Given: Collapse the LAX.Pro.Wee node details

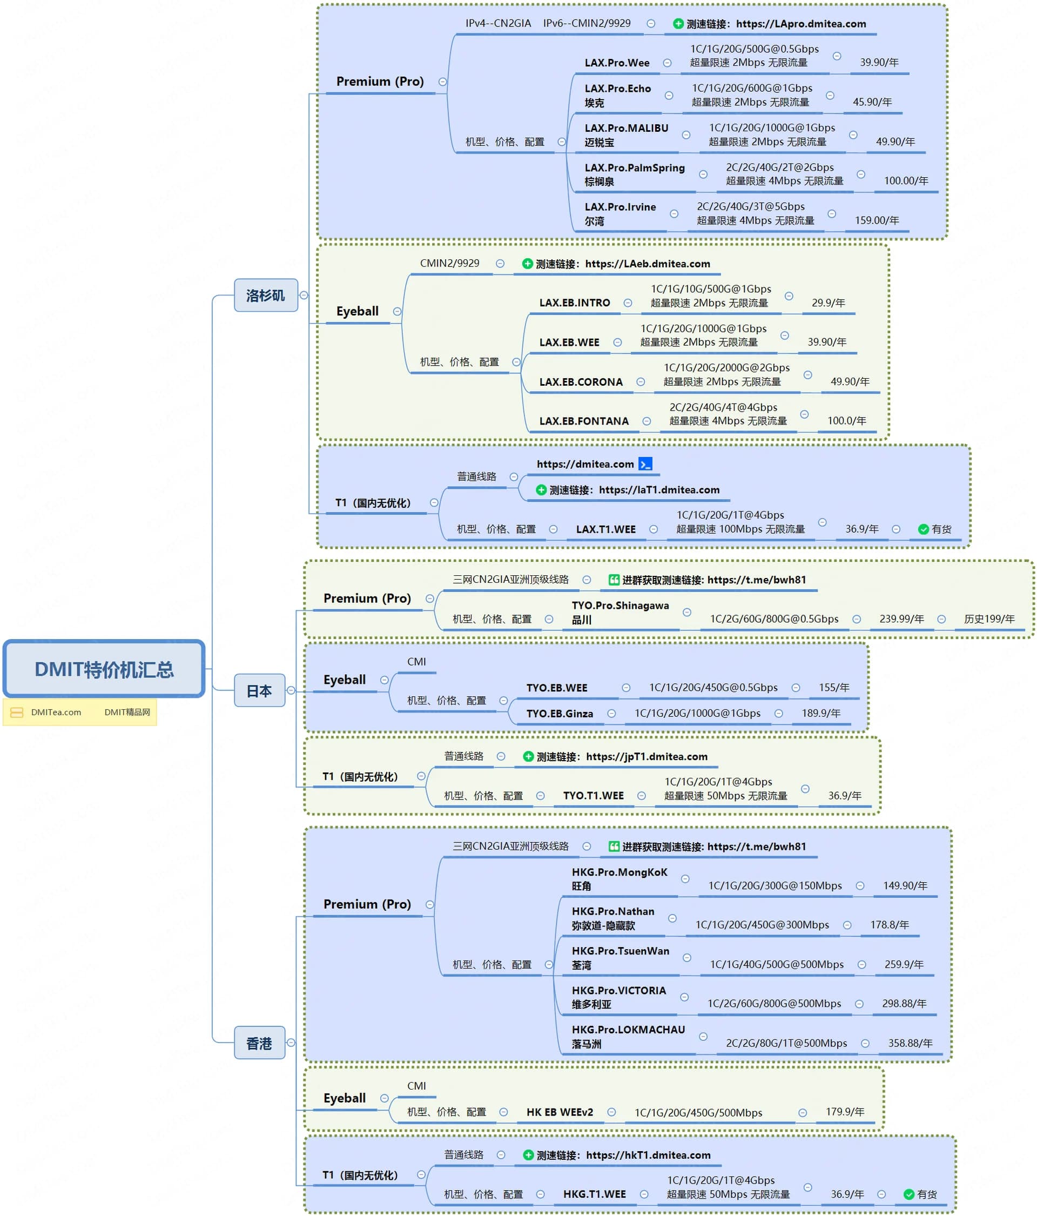Looking at the screenshot, I should click(x=667, y=63).
